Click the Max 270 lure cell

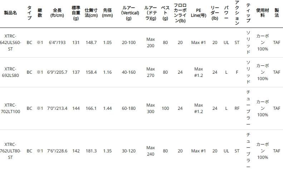(151, 72)
